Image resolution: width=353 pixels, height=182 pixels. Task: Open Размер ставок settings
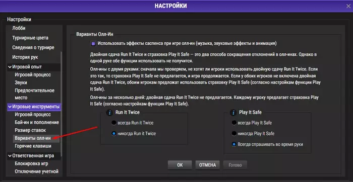pyautogui.click(x=30, y=130)
